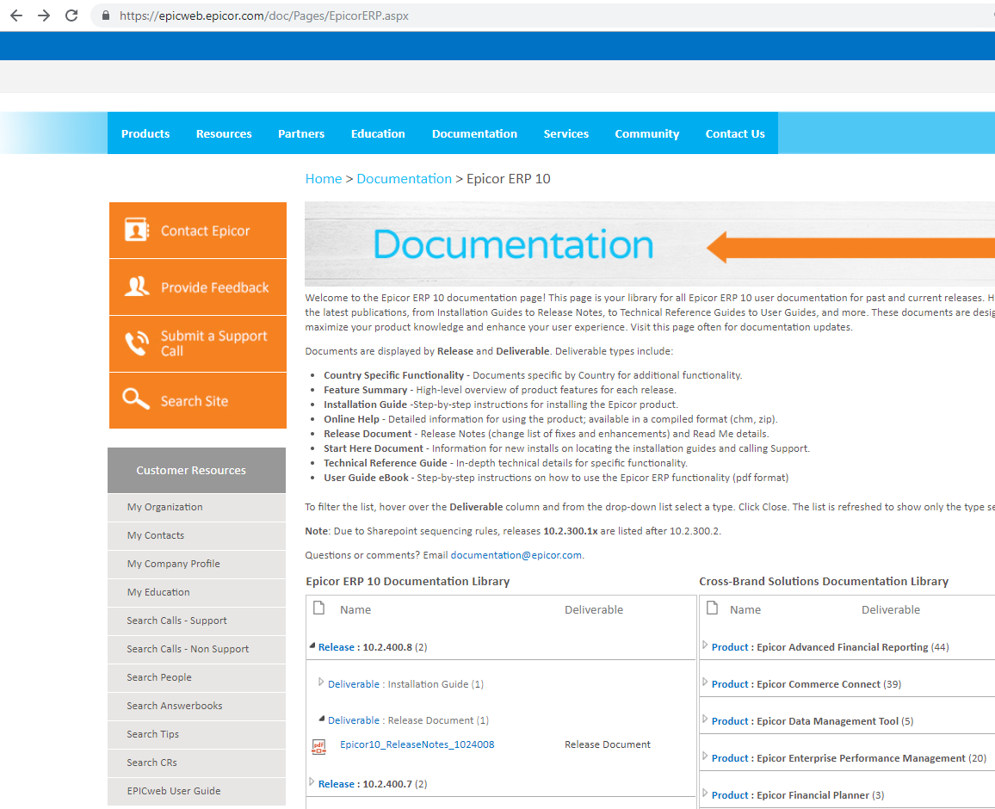Open the Resources menu
995x809 pixels.
pos(224,134)
